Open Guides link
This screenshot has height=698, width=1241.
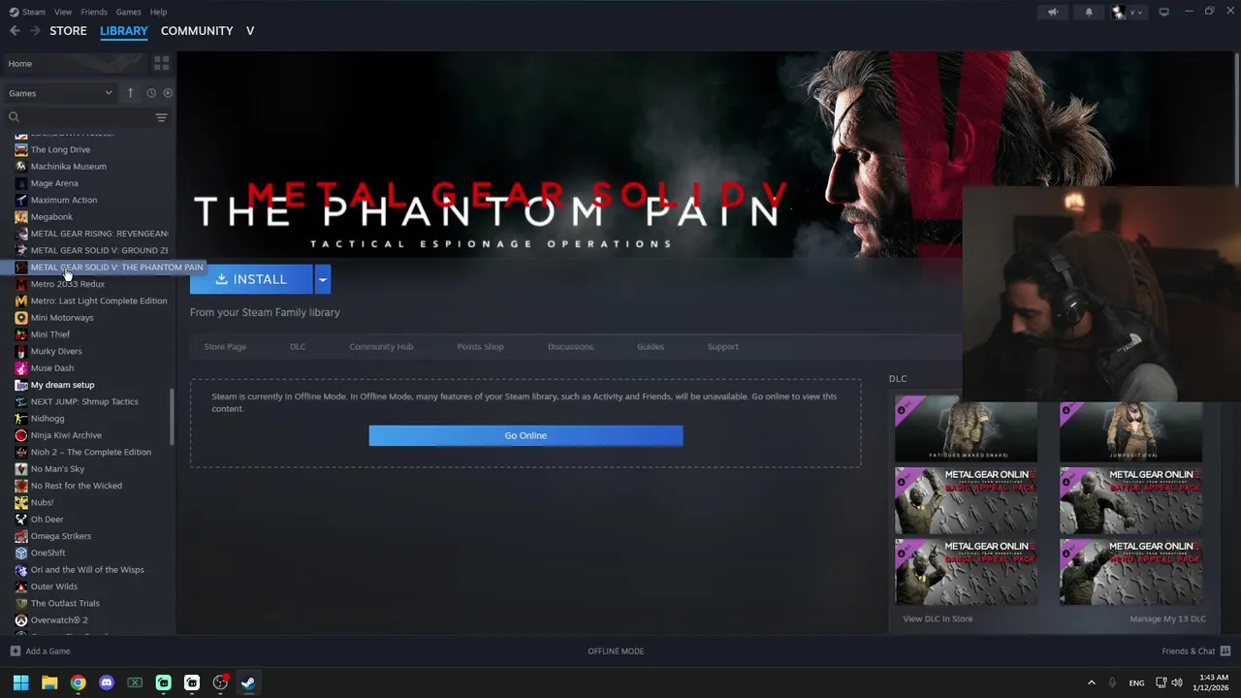pos(651,346)
